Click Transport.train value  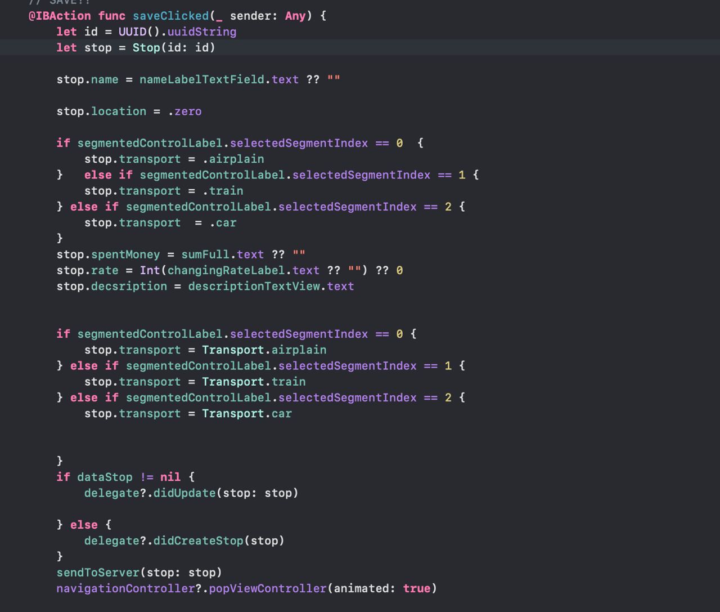[254, 382]
